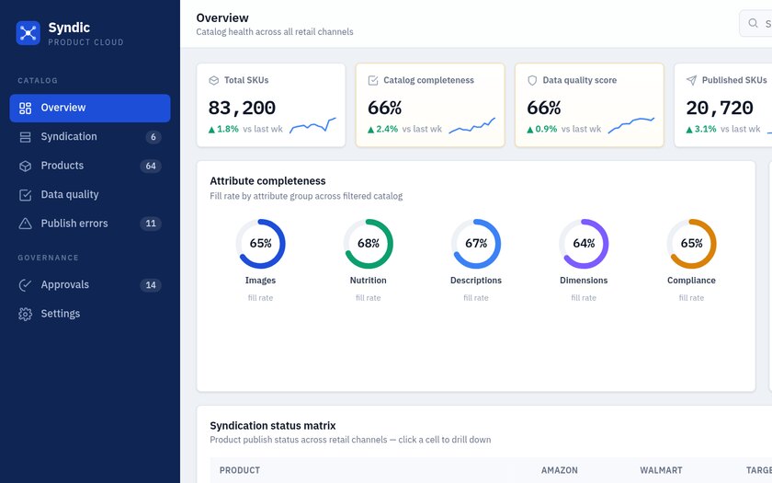Click the Nutrition 68% fill rate donut
Screen dimensions: 772x483
(x=369, y=244)
